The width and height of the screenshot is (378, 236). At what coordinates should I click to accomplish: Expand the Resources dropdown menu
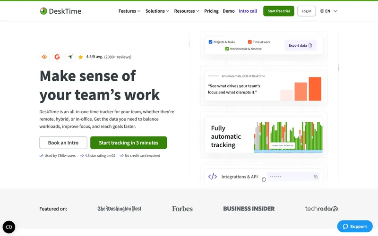pos(187,11)
